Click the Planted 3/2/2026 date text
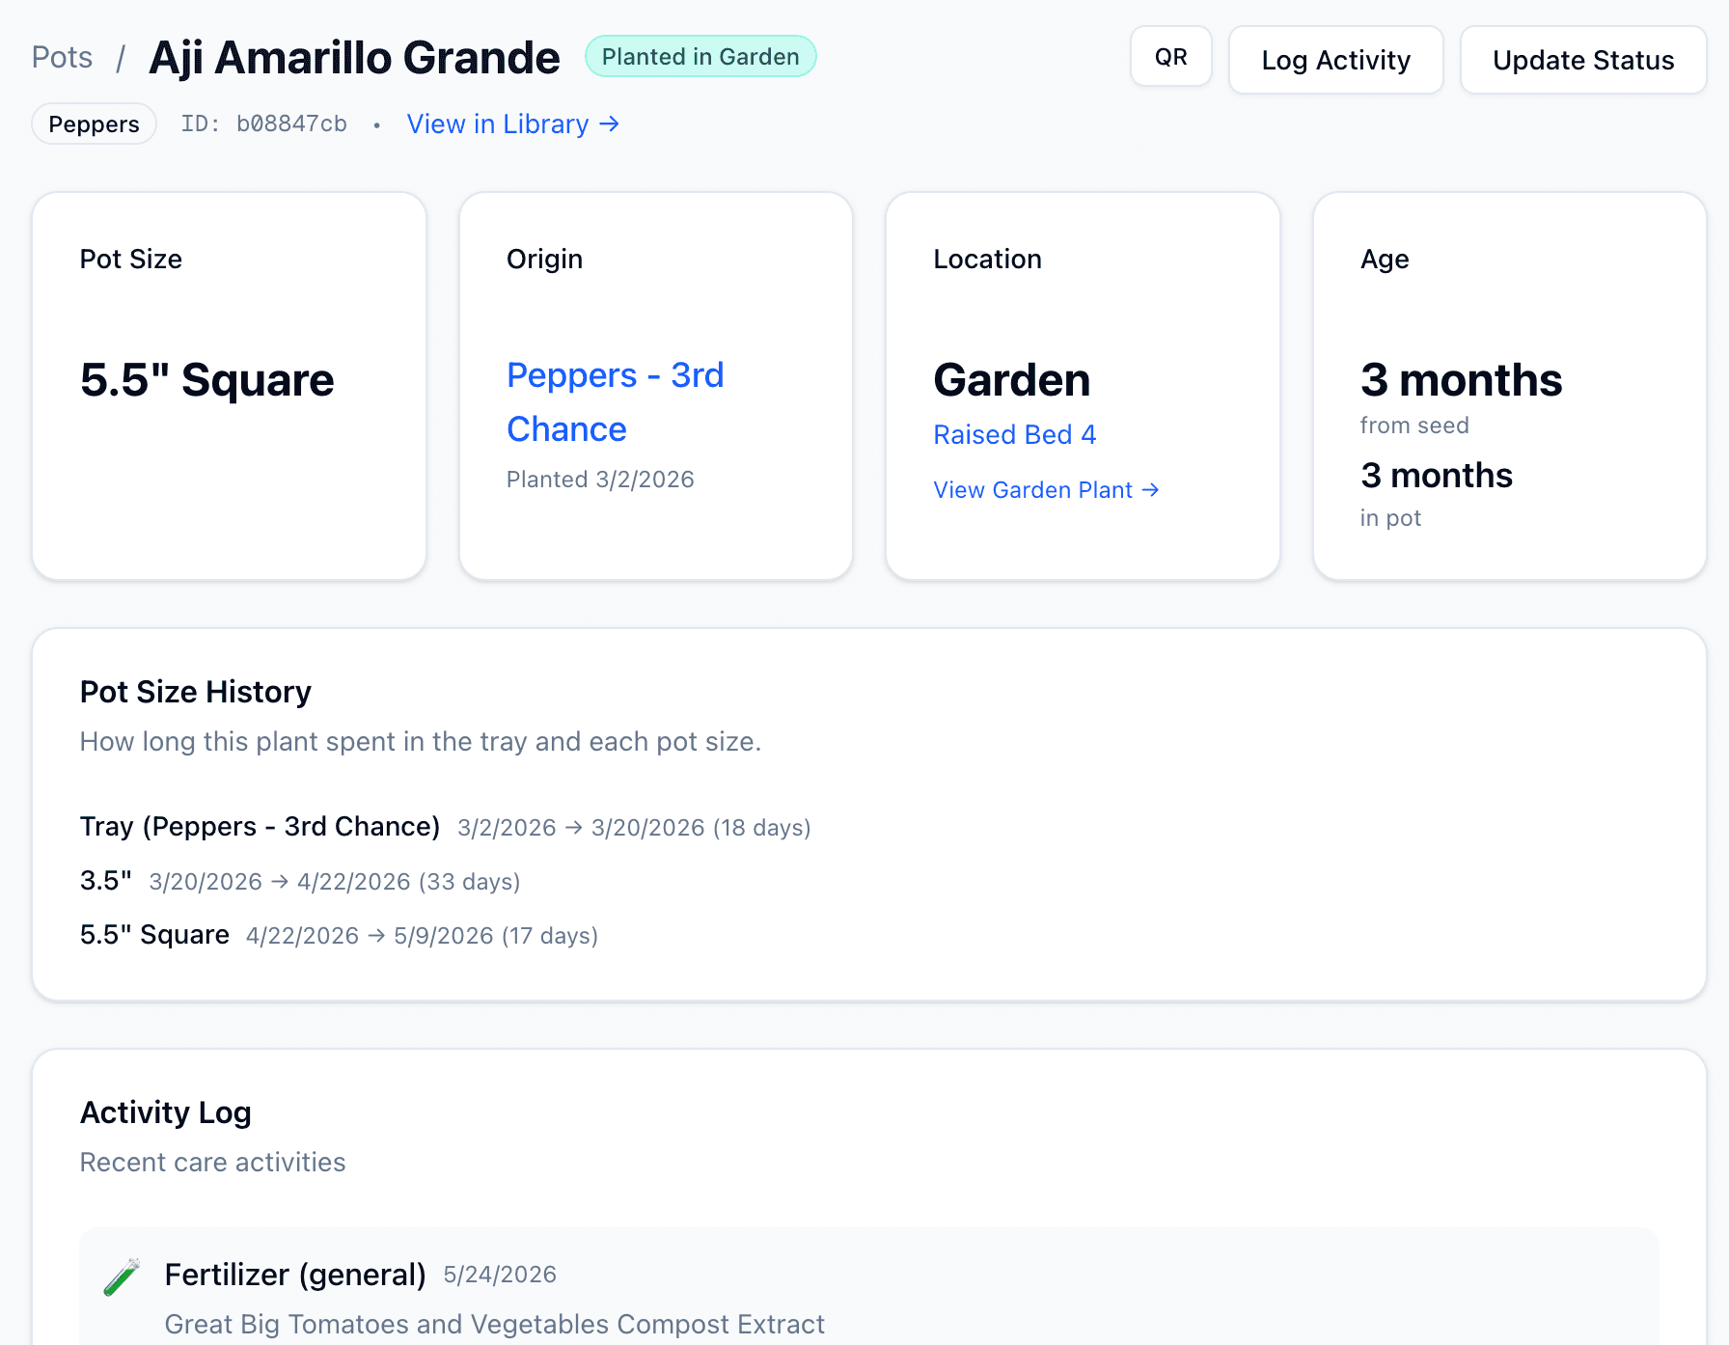Screen dimensions: 1729x1345 click(600, 480)
